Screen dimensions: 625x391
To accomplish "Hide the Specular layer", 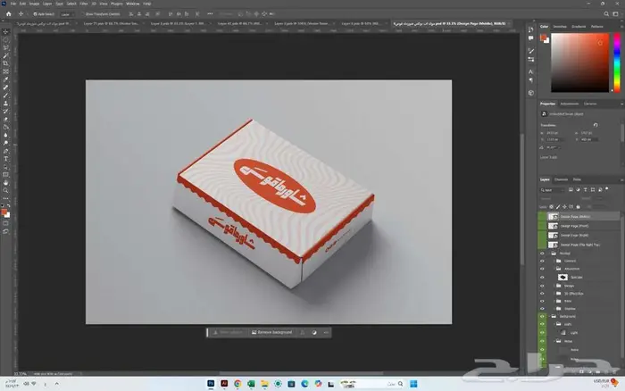I will 542,277.
